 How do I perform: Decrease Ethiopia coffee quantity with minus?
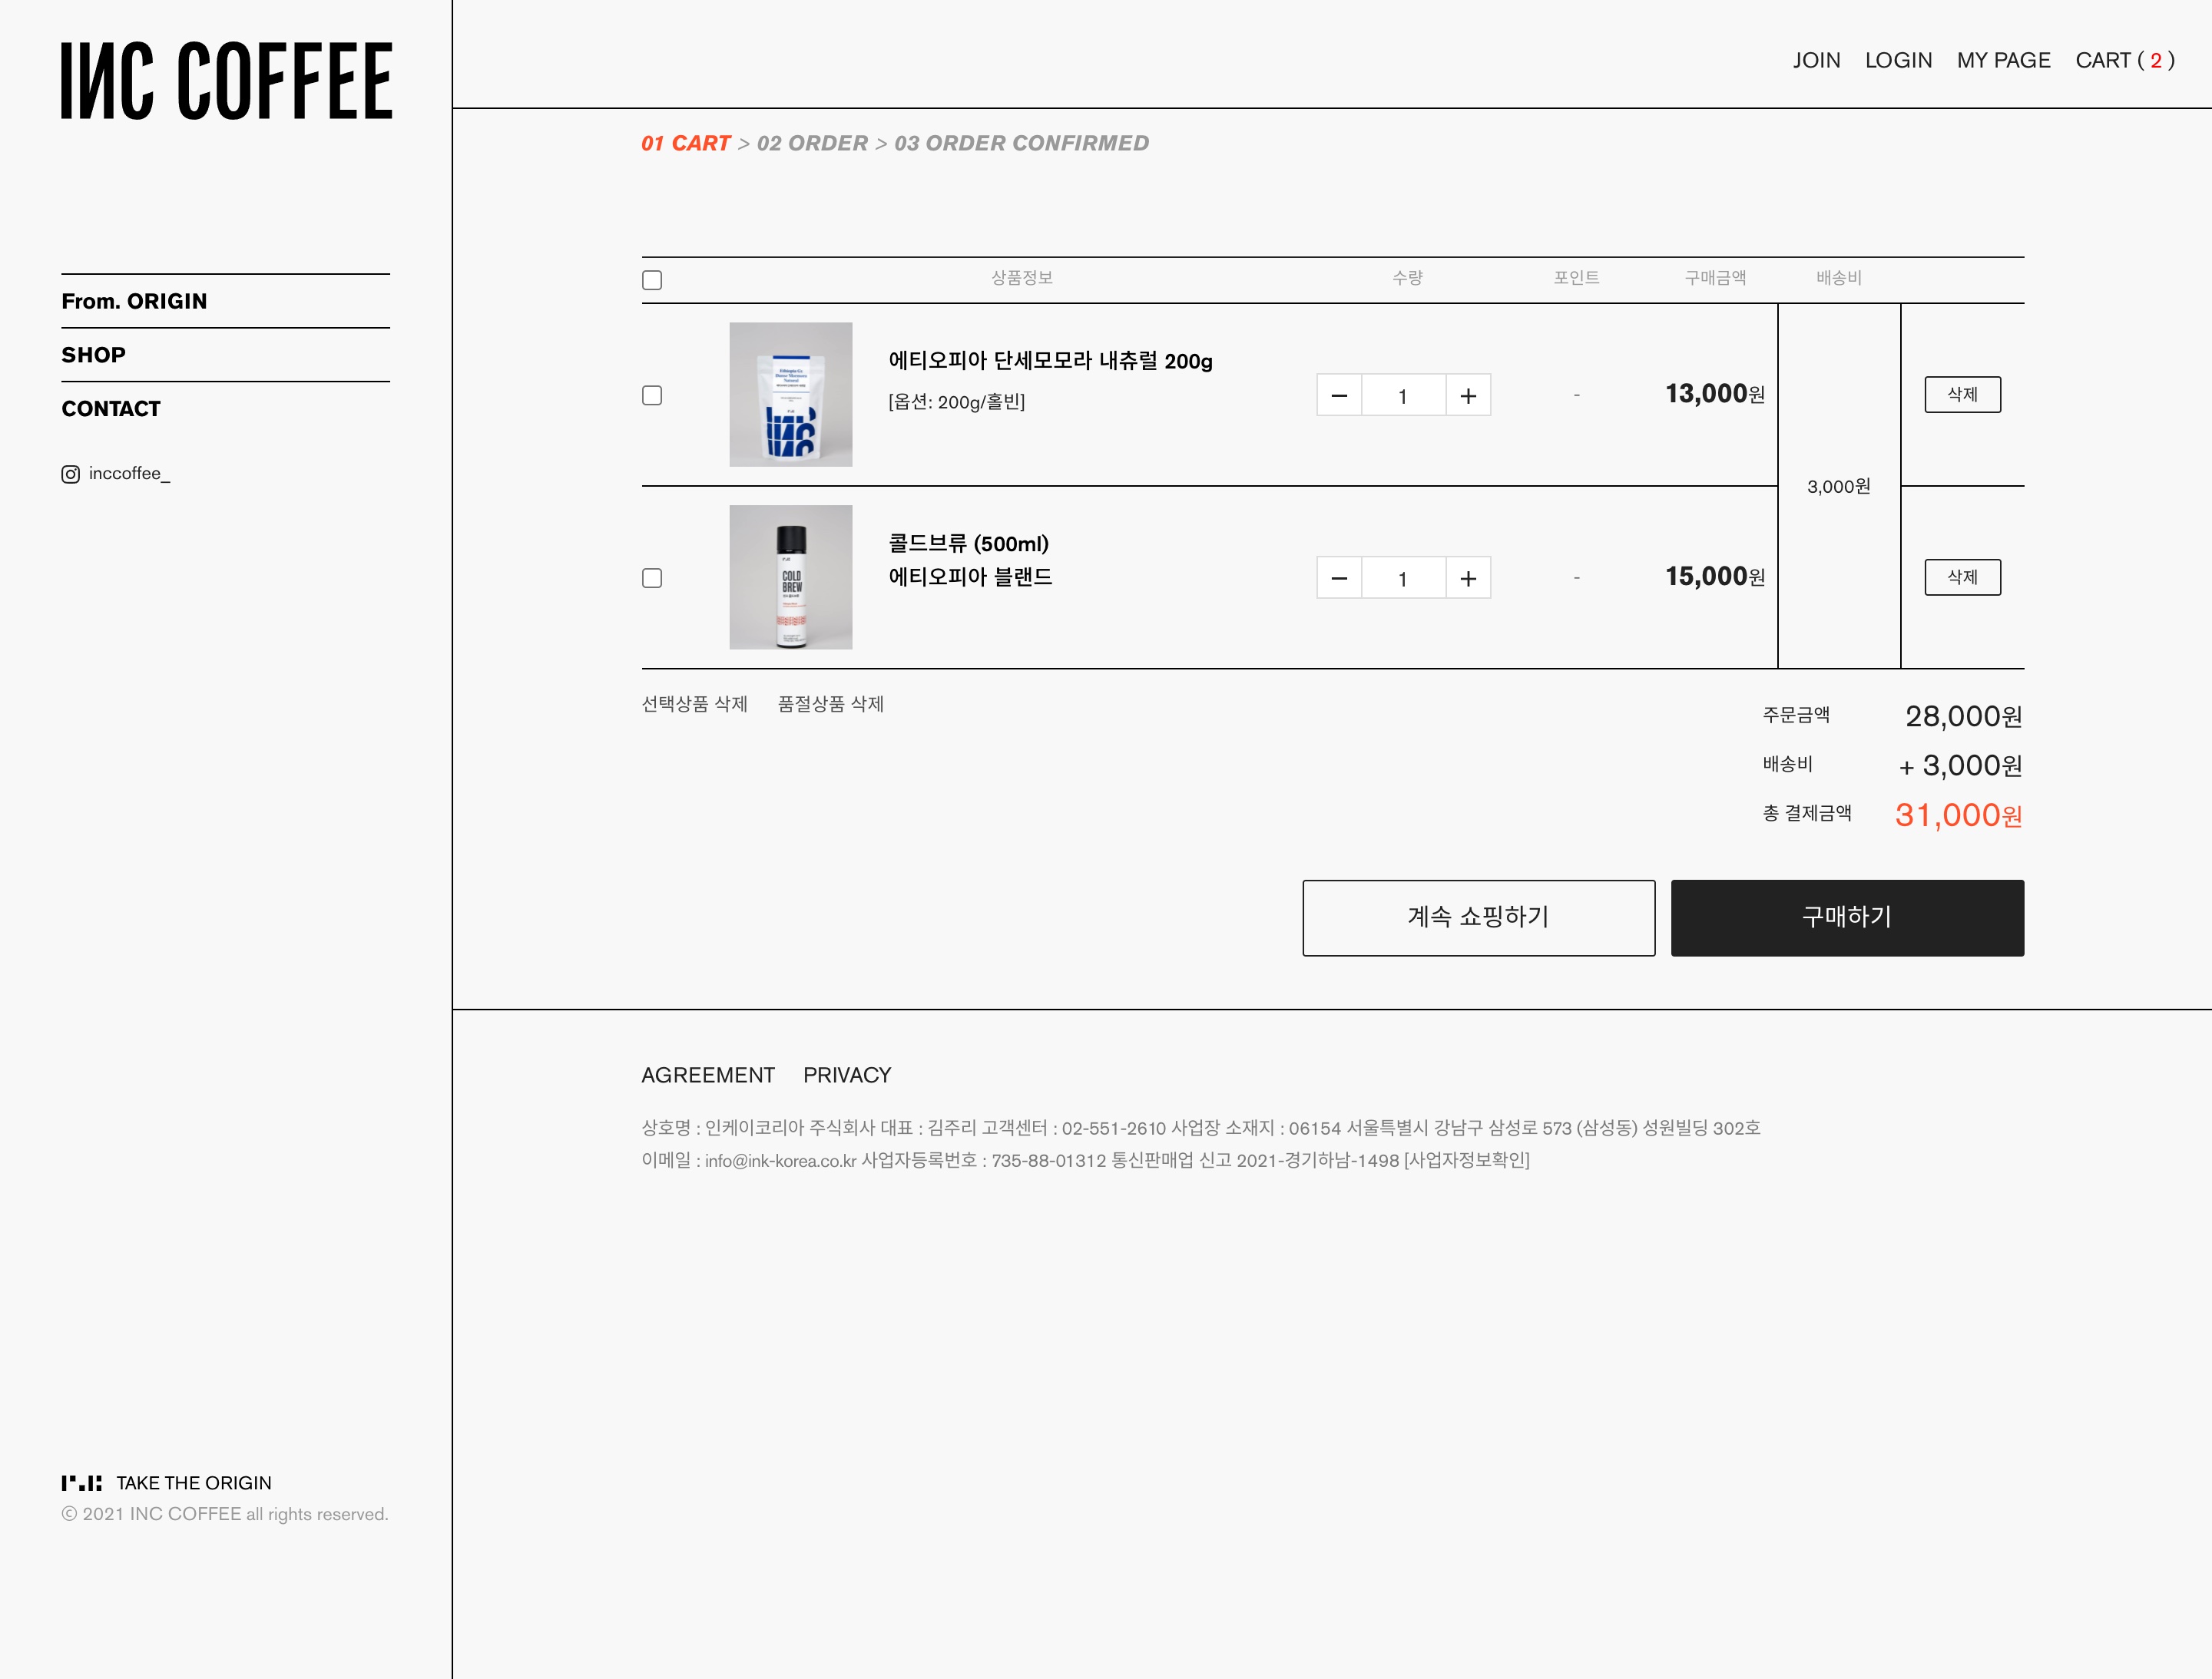1339,396
